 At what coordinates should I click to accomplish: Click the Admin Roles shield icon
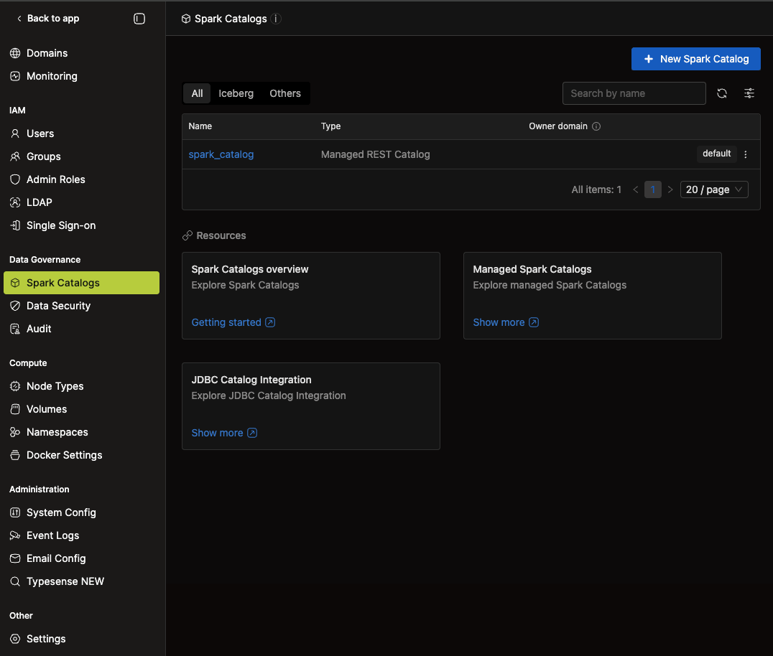[x=15, y=179]
